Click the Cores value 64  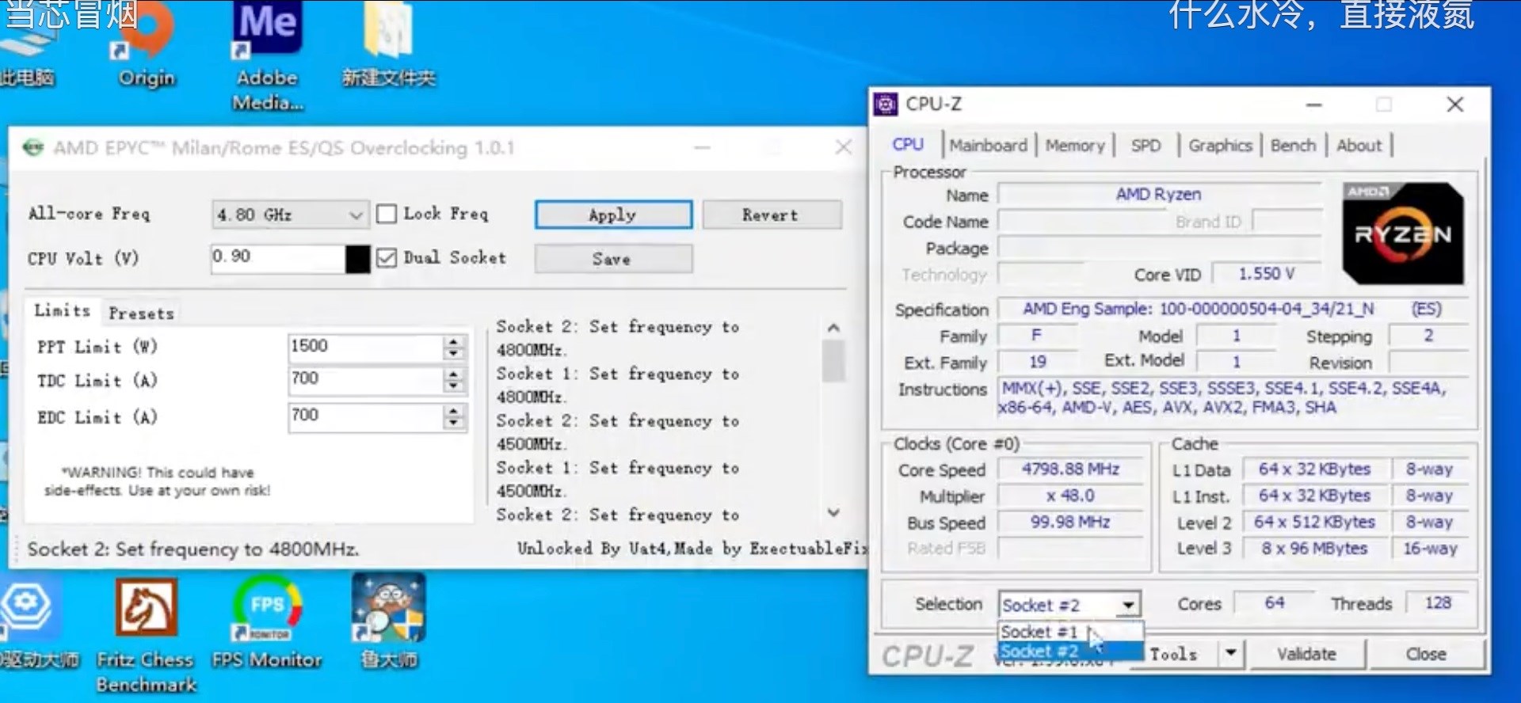(x=1275, y=603)
